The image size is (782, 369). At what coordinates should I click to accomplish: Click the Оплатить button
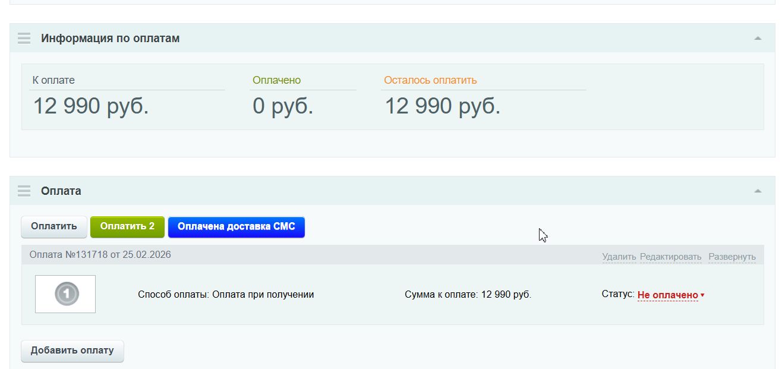tap(53, 226)
